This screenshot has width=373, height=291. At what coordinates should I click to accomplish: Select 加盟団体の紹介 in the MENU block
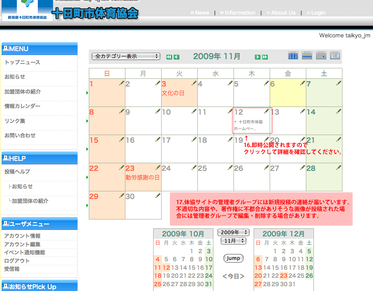[23, 92]
